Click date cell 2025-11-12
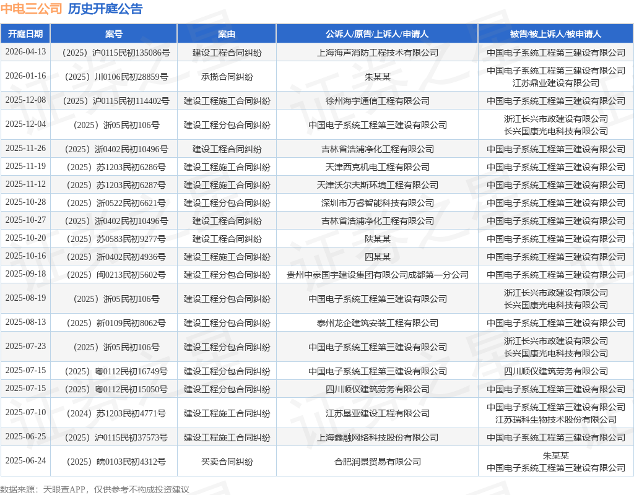Image resolution: width=634 pixels, height=495 pixels. tap(25, 184)
